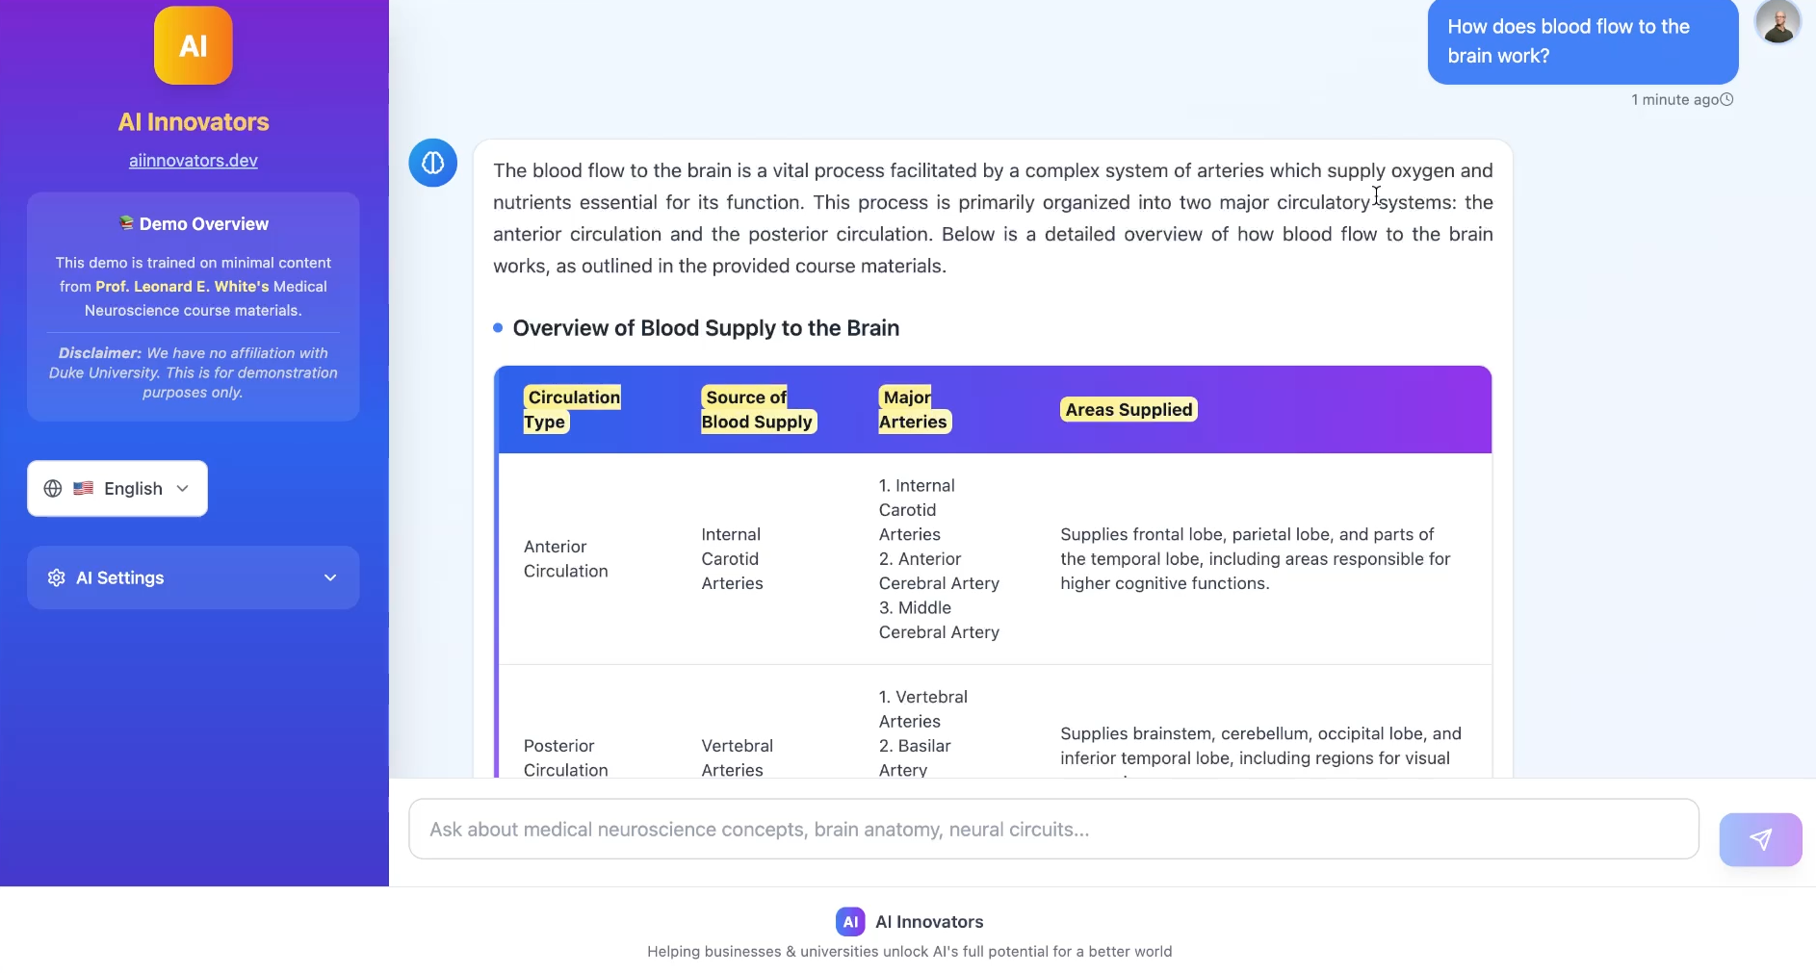This screenshot has width=1816, height=973.
Task: Click the small AI logo in the footer
Action: point(850,921)
